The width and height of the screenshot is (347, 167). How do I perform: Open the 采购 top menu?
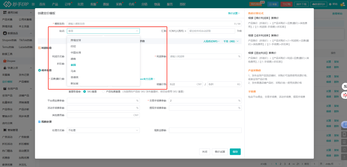point(119,4)
